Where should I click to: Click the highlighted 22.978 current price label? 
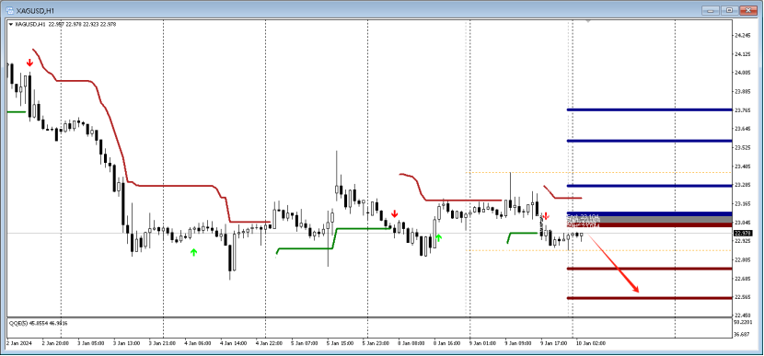(742, 234)
